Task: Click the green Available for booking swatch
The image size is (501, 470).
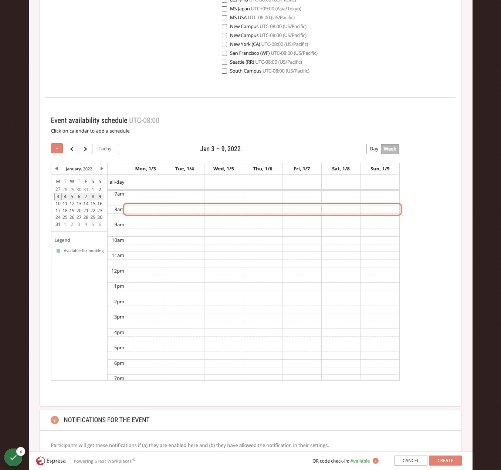Action: (x=58, y=251)
